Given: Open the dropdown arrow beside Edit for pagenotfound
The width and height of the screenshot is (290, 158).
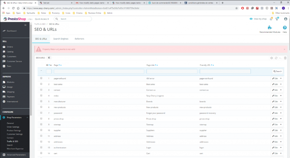Looking at the screenshot, I should tap(281, 78).
